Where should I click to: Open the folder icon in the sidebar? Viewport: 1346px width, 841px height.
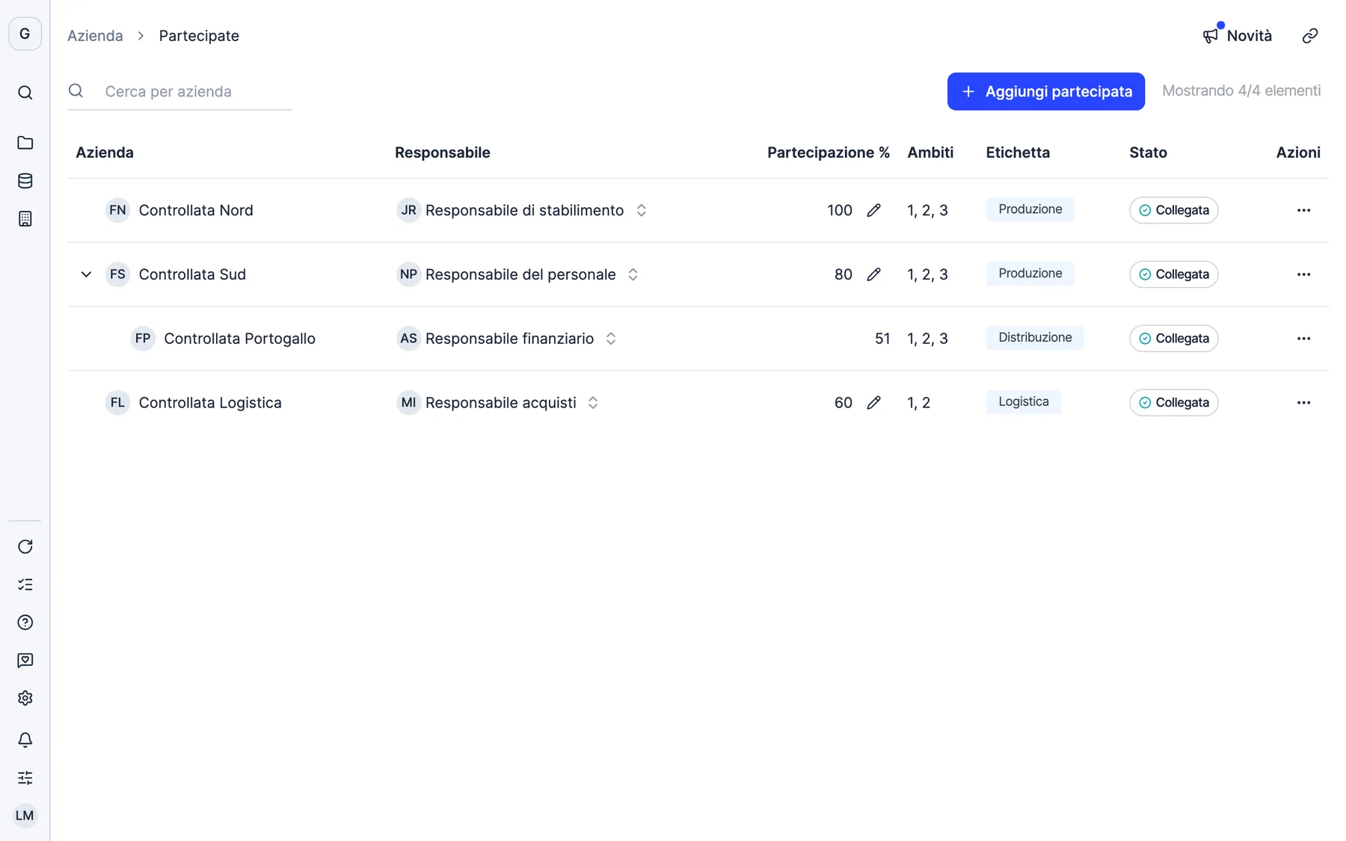[25, 143]
